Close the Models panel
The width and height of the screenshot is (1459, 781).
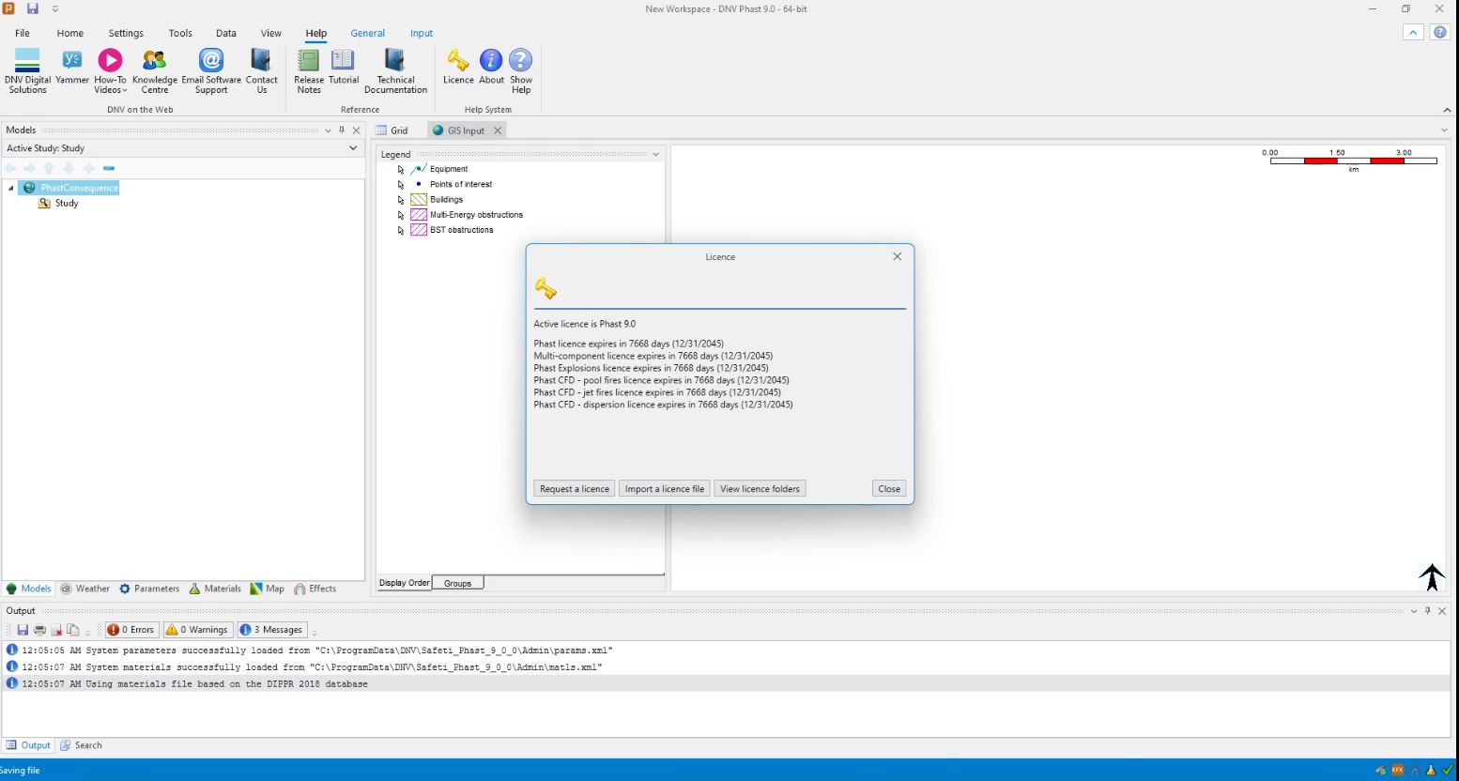click(356, 130)
